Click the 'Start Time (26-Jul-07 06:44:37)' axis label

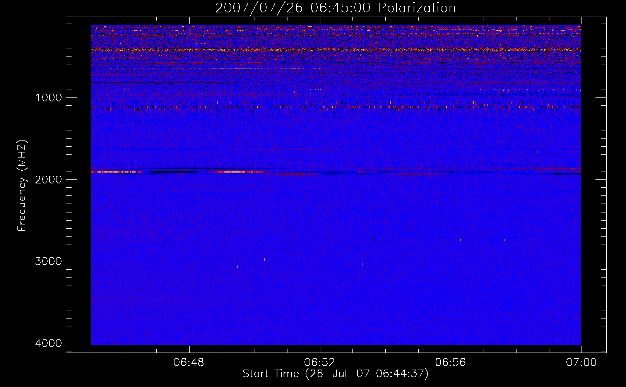point(335,374)
